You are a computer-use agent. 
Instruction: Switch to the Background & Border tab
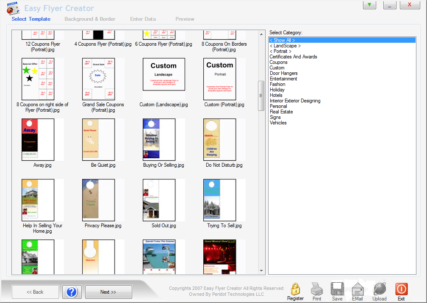coord(90,19)
